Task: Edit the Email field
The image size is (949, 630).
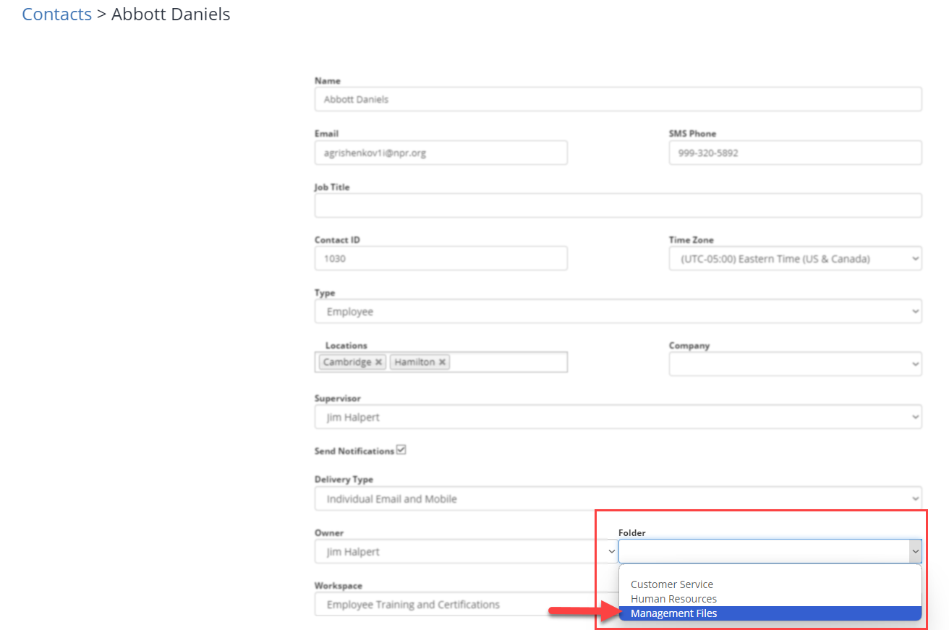Action: [x=441, y=153]
